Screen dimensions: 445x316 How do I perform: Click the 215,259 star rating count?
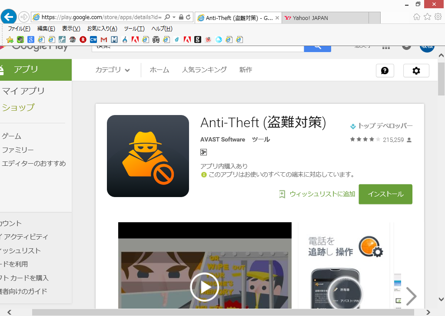pyautogui.click(x=393, y=140)
